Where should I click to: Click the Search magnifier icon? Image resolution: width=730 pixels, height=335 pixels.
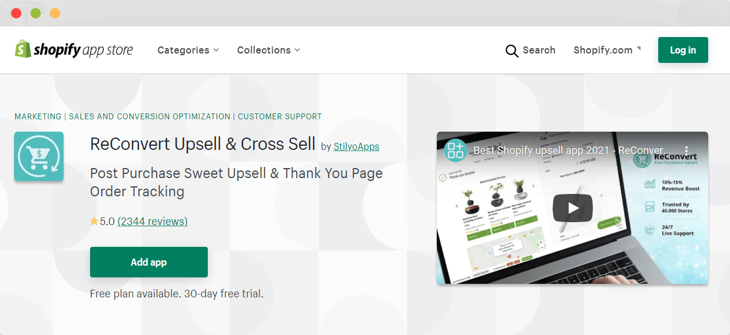click(x=512, y=51)
